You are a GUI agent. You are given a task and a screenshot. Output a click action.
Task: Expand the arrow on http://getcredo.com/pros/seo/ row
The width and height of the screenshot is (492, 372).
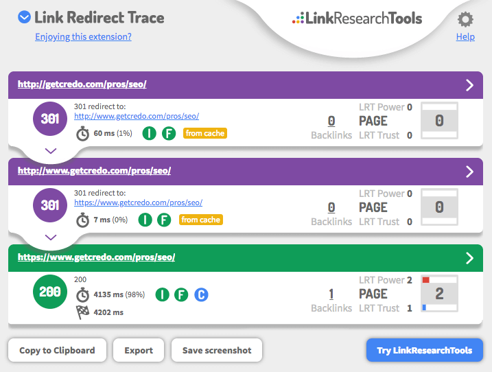pyautogui.click(x=469, y=85)
